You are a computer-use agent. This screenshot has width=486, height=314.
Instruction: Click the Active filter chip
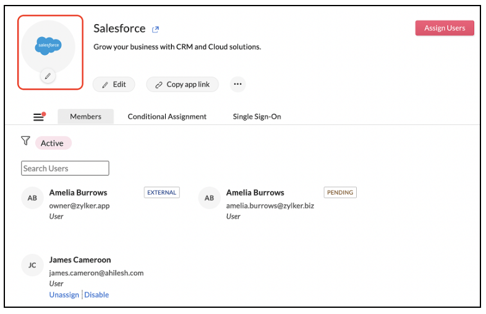[x=53, y=143]
